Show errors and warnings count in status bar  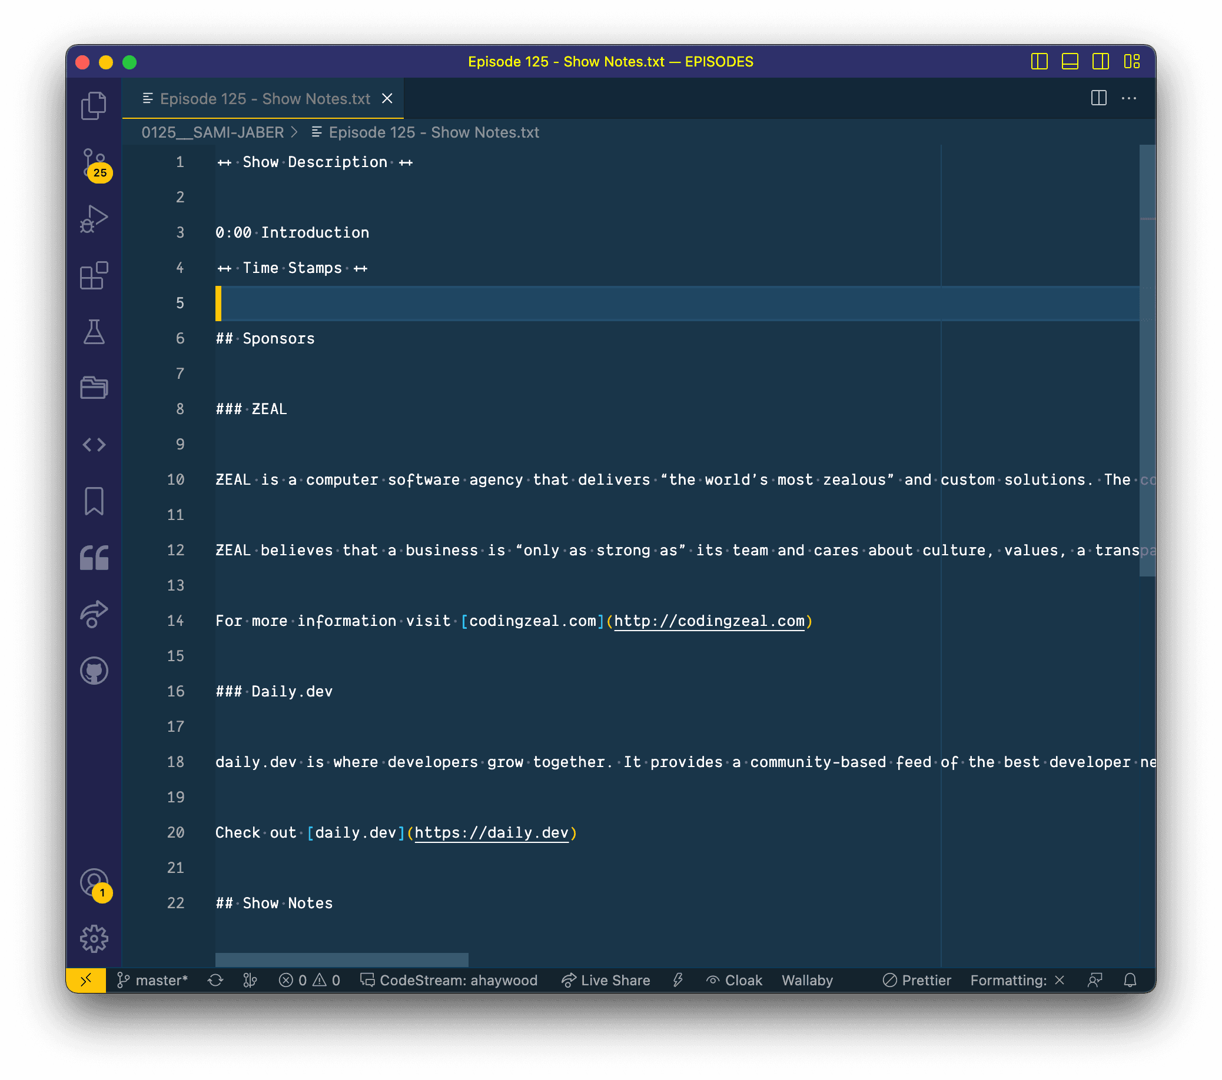click(309, 980)
